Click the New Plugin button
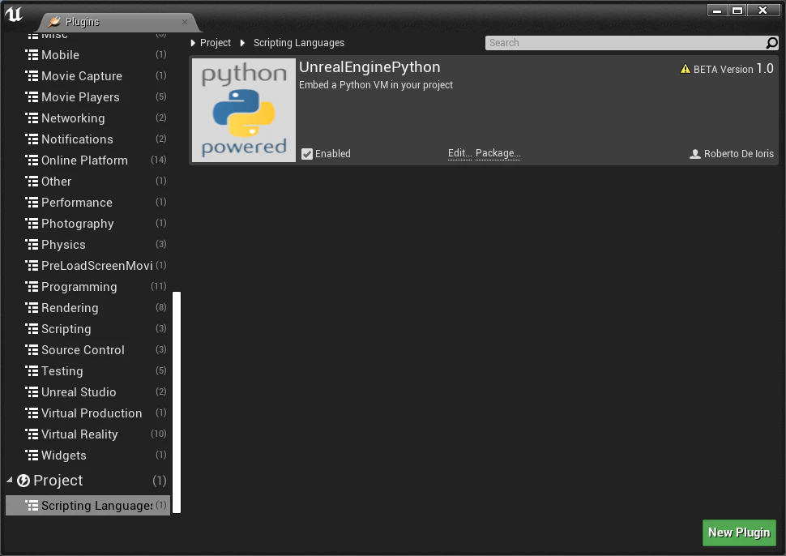Image resolution: width=786 pixels, height=556 pixels. (x=739, y=532)
